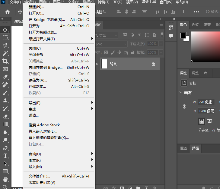Select the Eyedropper tool
The width and height of the screenshot is (220, 189).
coord(5,77)
